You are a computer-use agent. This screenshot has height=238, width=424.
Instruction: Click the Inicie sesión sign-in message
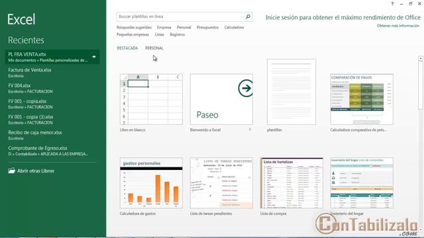[343, 18]
